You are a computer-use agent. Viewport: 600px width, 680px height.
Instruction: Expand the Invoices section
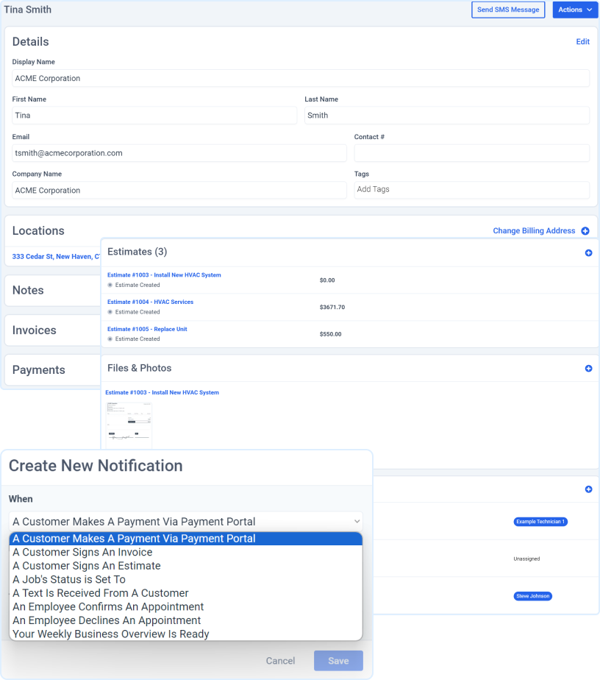[34, 330]
